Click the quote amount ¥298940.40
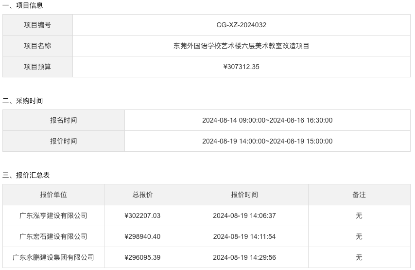This screenshot has width=415, height=270. click(142, 236)
